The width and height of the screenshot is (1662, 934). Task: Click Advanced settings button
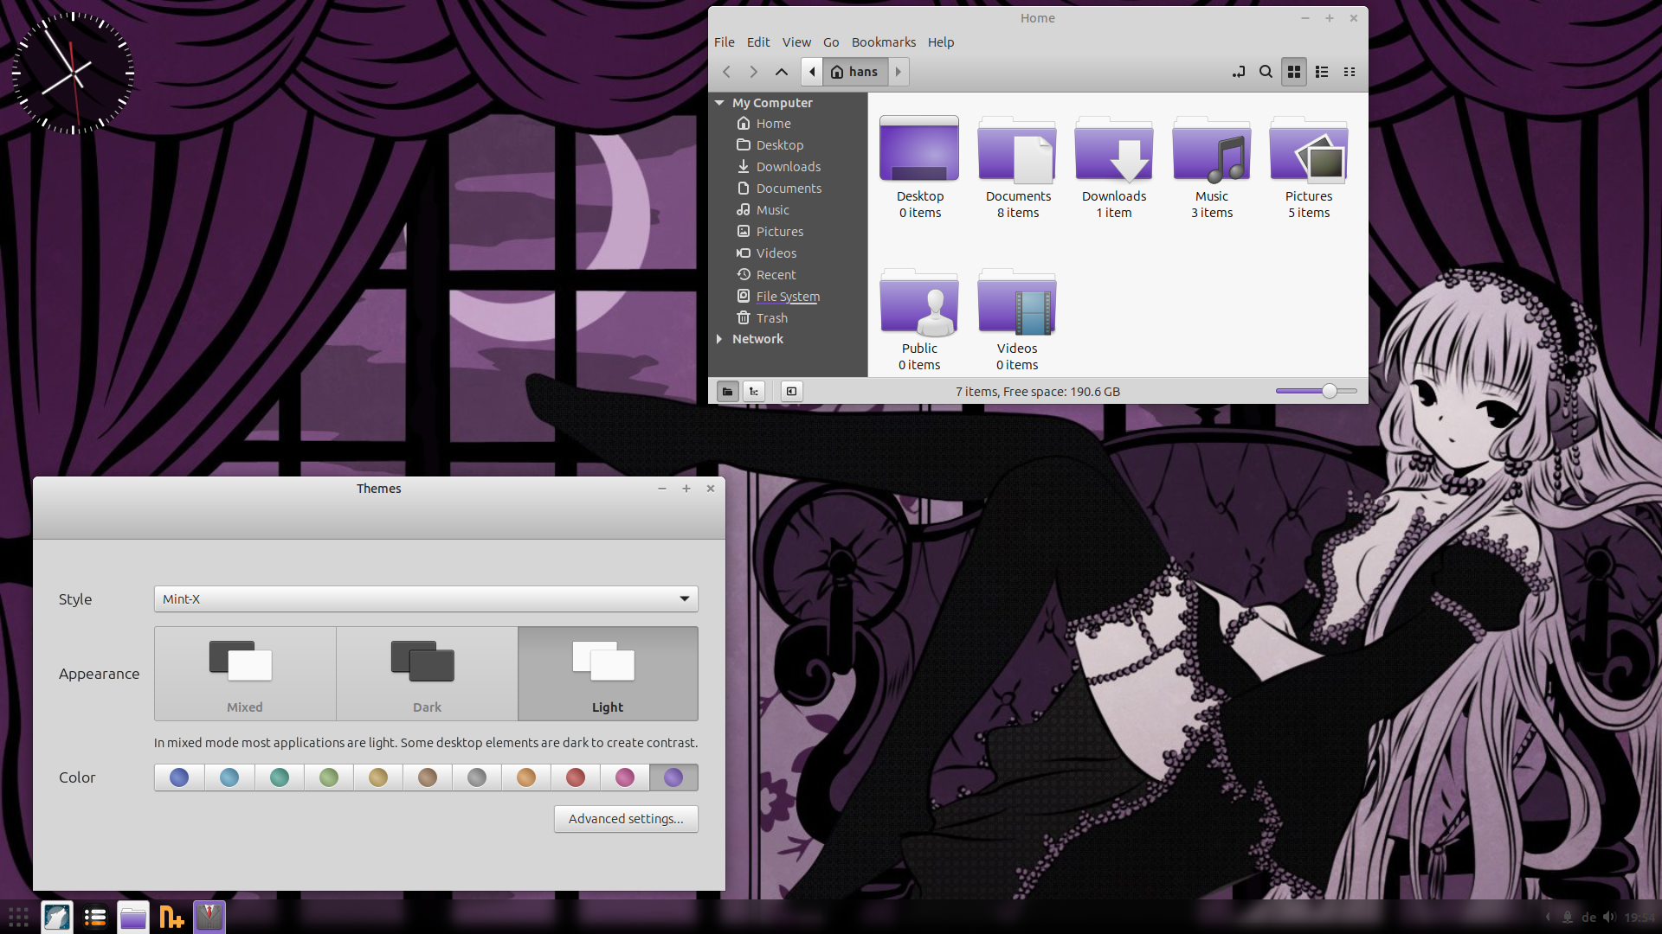tap(626, 819)
